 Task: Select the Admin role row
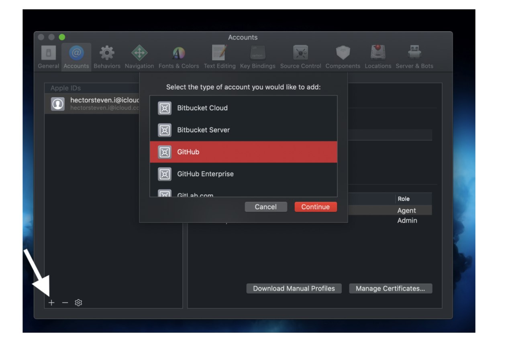pos(407,220)
